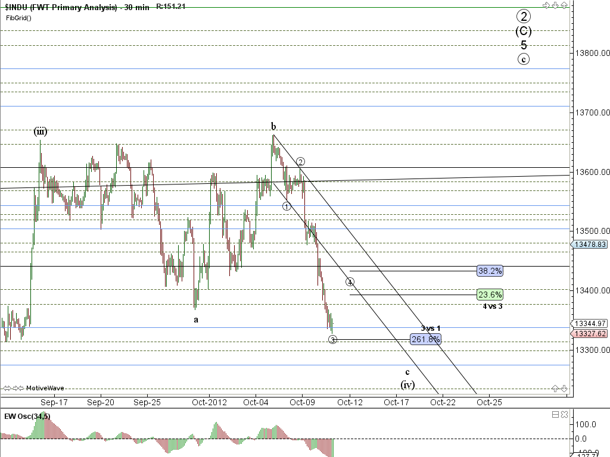This screenshot has height=457, width=610.
Task: Click the 261.8% extension label
Action: (425, 339)
